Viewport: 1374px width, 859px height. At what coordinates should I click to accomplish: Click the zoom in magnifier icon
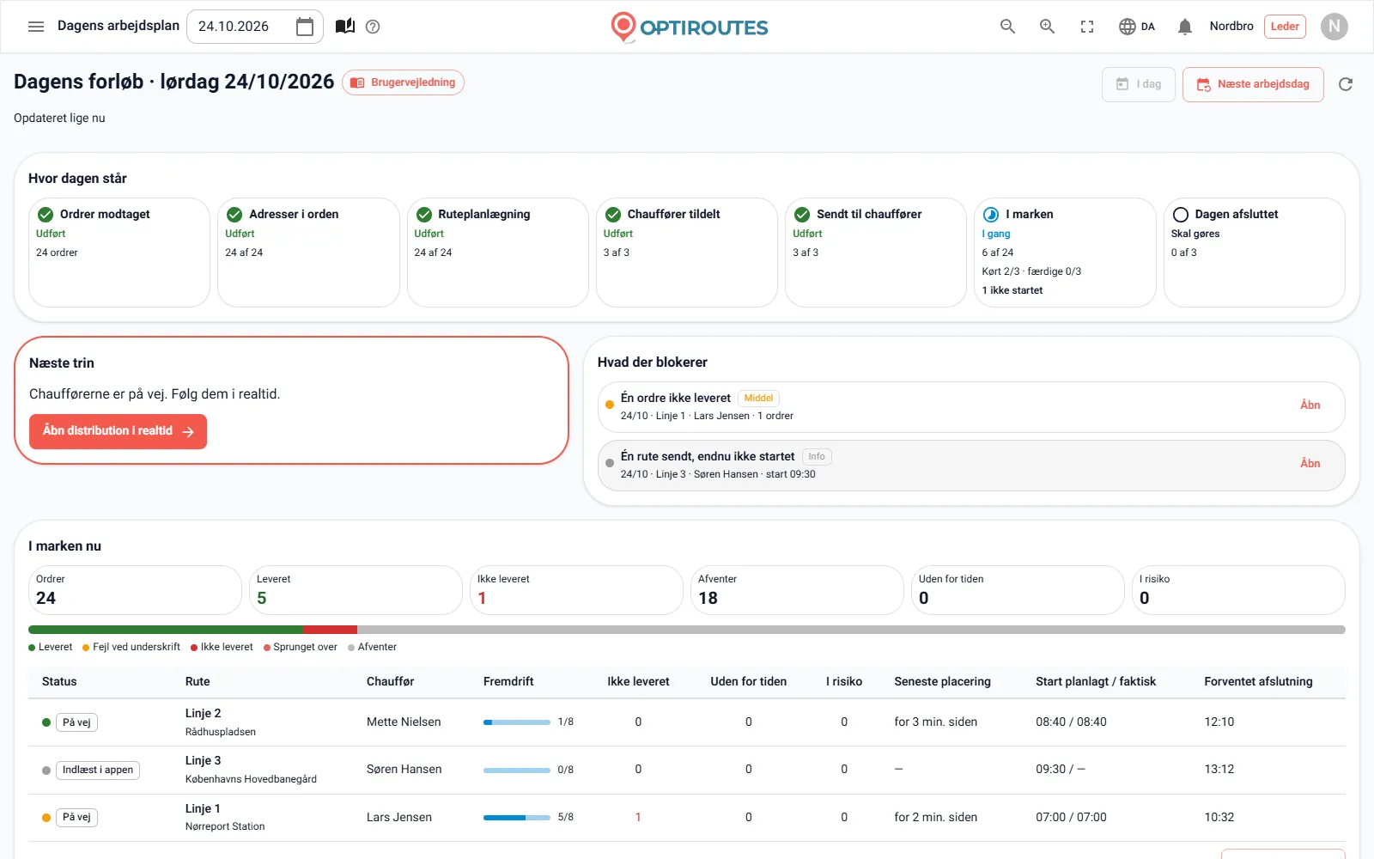[1048, 27]
